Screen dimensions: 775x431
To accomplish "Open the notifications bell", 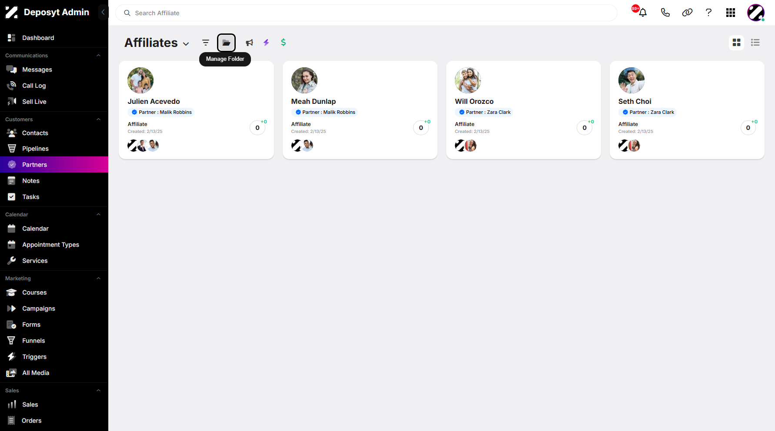I will point(642,13).
